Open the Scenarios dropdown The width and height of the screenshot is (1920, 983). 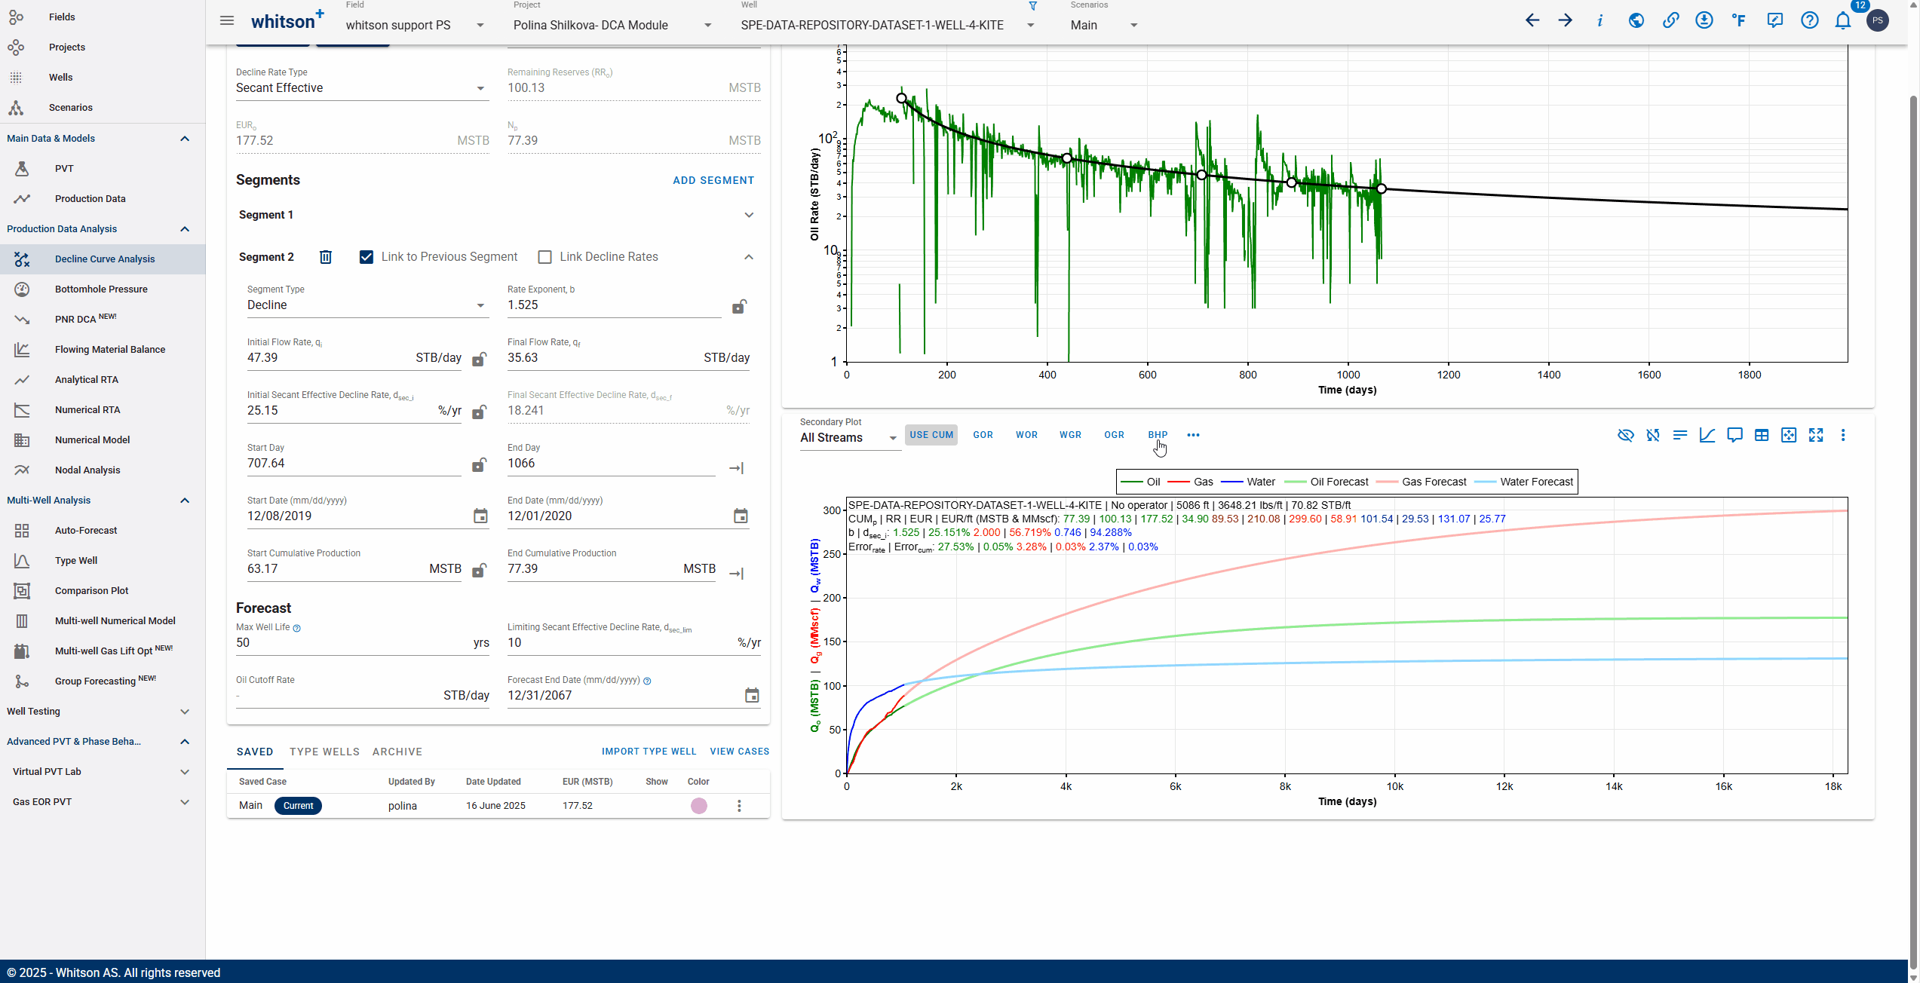[1104, 25]
